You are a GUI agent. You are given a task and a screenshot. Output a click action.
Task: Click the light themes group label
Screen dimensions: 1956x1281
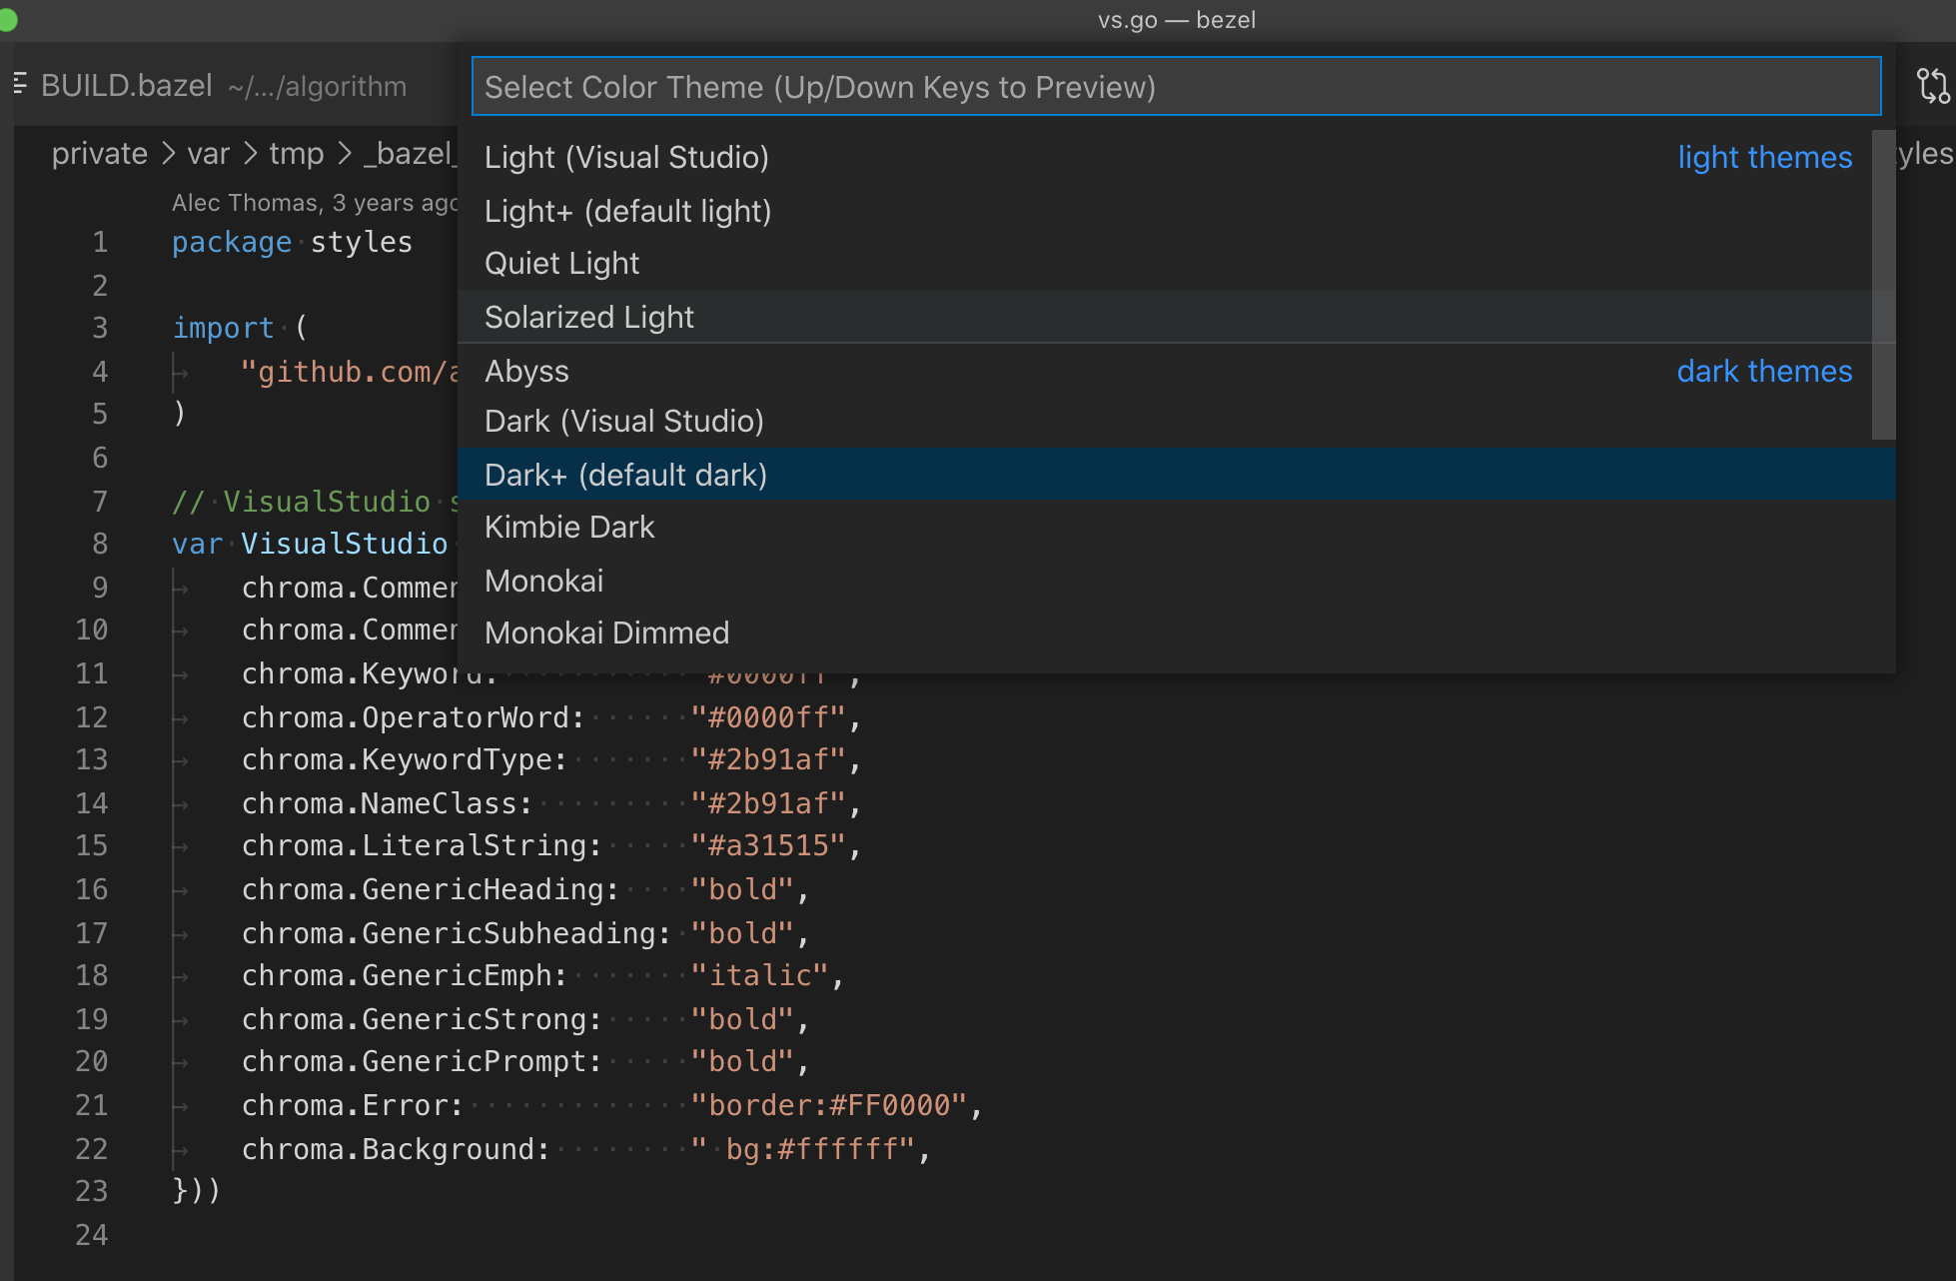pyautogui.click(x=1764, y=157)
